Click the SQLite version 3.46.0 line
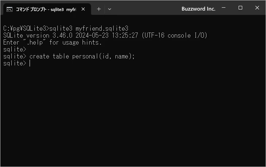The height and width of the screenshot is (167, 266). pos(105,35)
